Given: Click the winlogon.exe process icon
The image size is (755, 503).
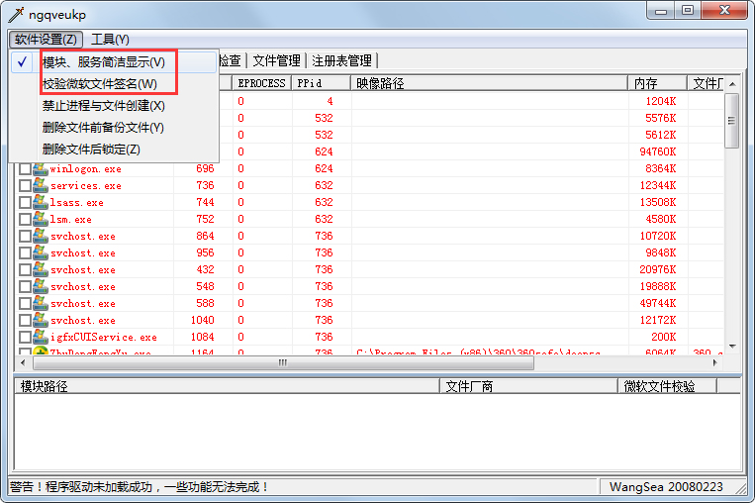Looking at the screenshot, I should point(41,169).
